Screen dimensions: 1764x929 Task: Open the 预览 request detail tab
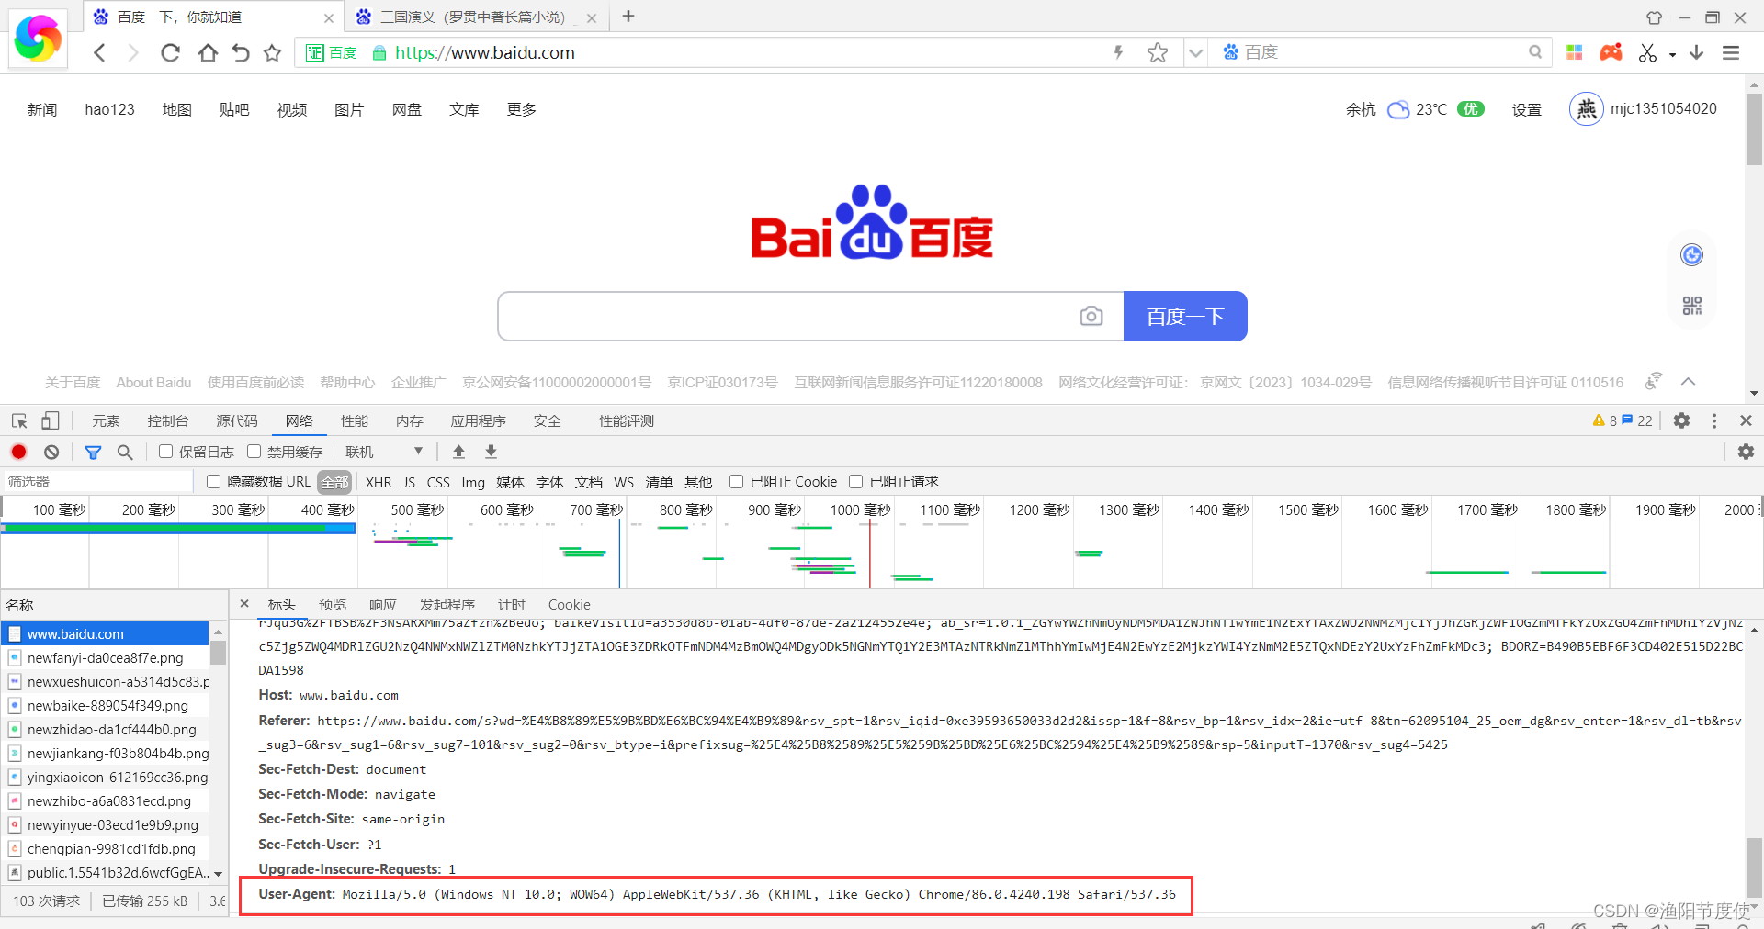coord(333,604)
